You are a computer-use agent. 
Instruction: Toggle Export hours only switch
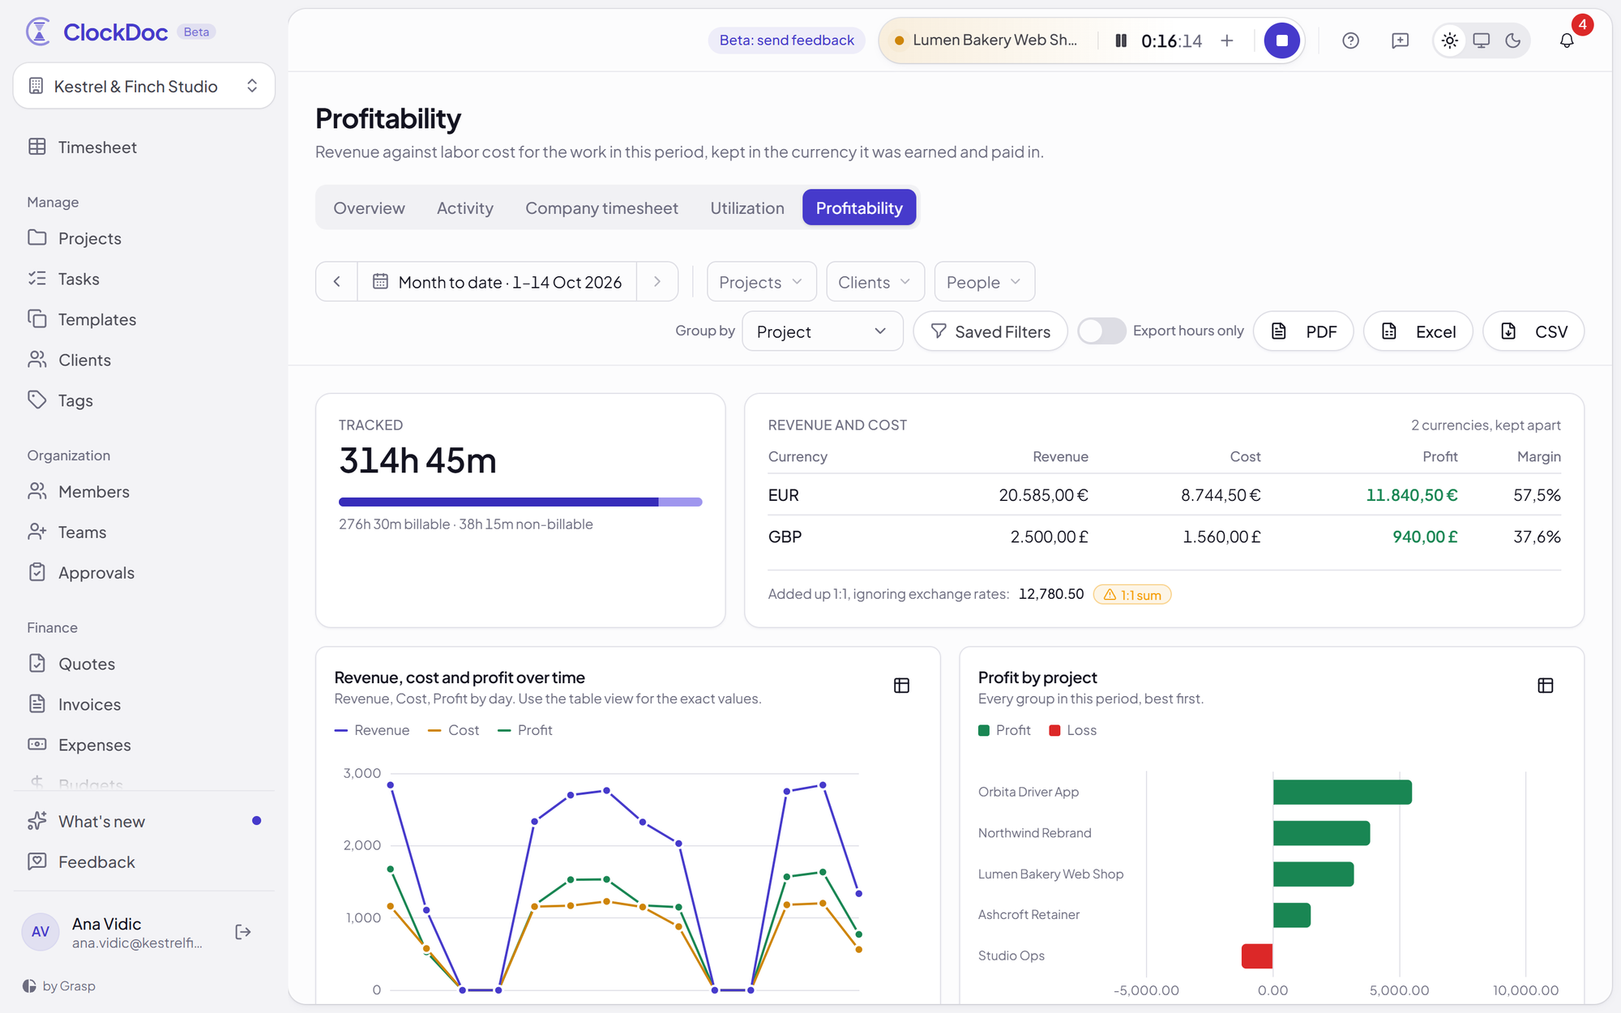coord(1101,331)
